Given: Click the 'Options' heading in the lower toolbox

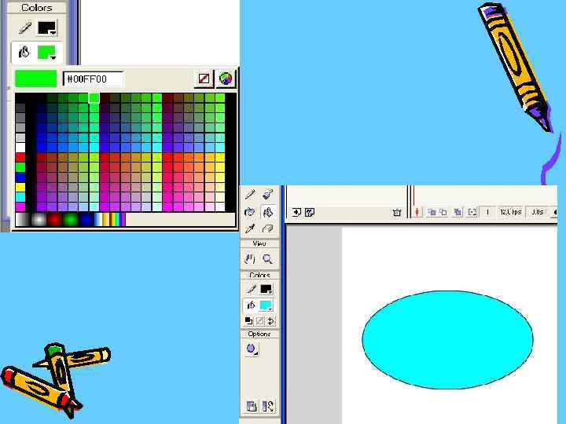Looking at the screenshot, I should [259, 334].
